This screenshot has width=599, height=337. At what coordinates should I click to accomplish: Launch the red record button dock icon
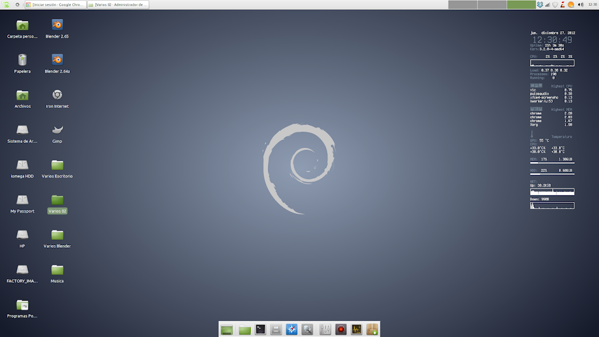coord(341,330)
